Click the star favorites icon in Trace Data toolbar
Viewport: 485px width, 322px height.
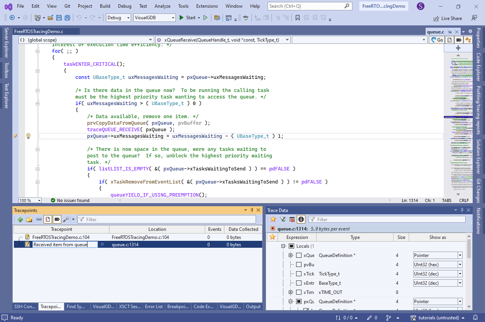tap(273, 219)
